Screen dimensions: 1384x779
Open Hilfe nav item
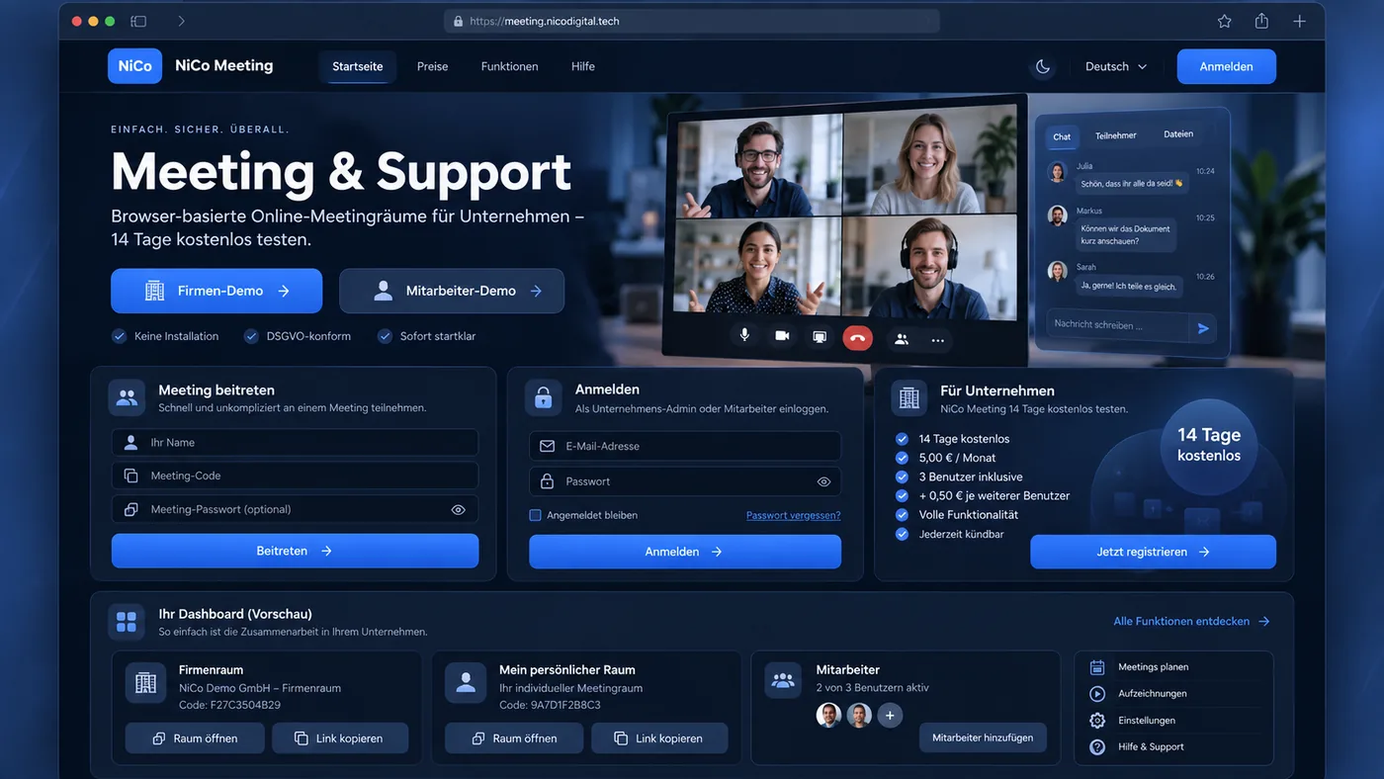583,67
